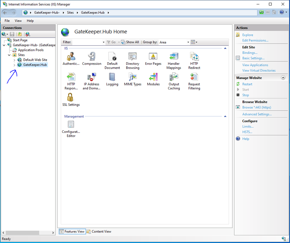Collapse the Sites tree node
Image resolution: width=290 pixels, height=243 pixels.
pyautogui.click(x=9, y=55)
